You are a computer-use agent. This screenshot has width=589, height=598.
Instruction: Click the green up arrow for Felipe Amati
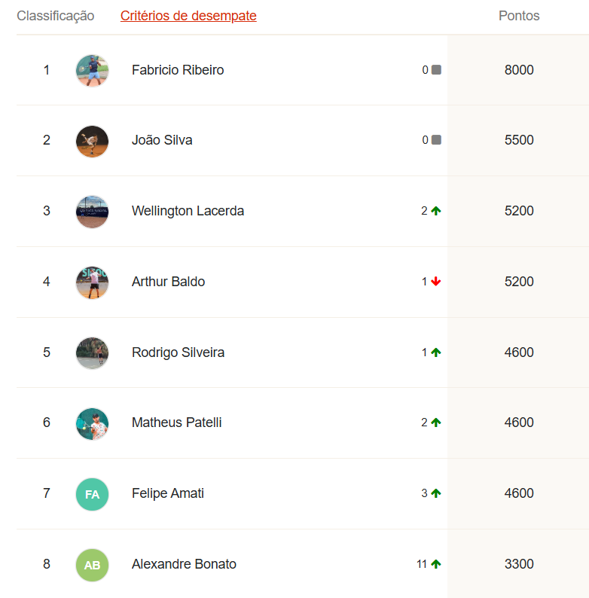436,493
